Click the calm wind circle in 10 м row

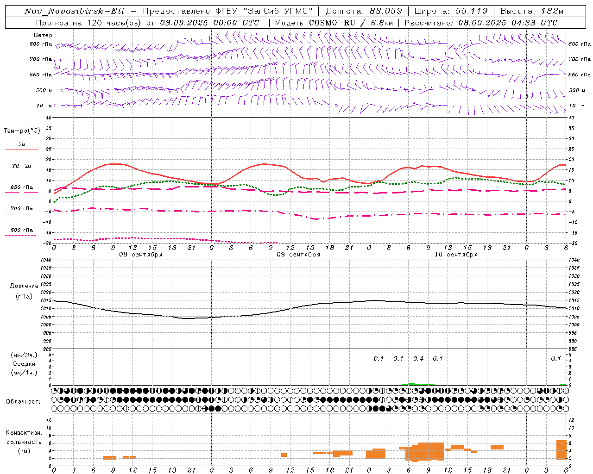(x=336, y=105)
